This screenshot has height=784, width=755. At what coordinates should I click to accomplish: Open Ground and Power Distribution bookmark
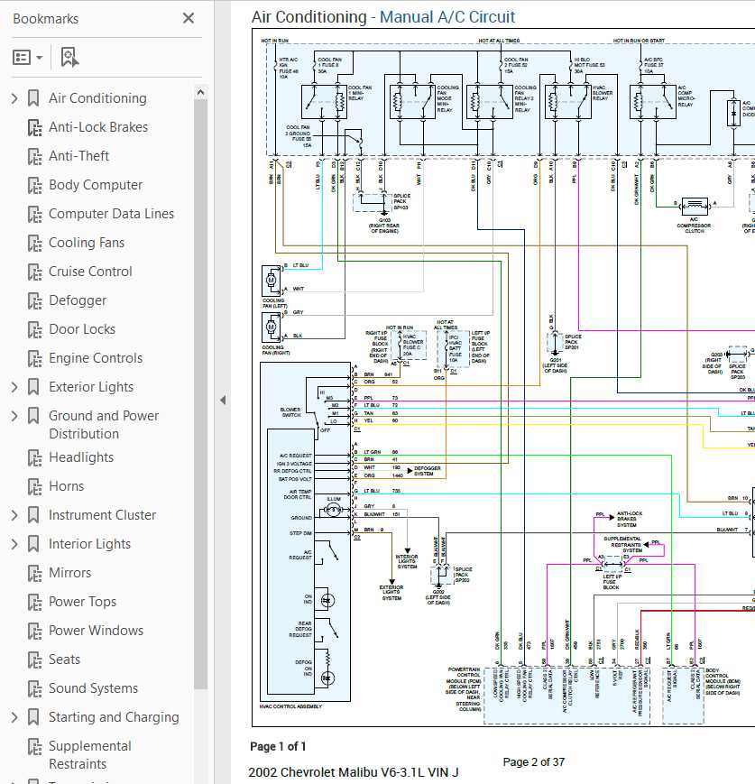[104, 425]
